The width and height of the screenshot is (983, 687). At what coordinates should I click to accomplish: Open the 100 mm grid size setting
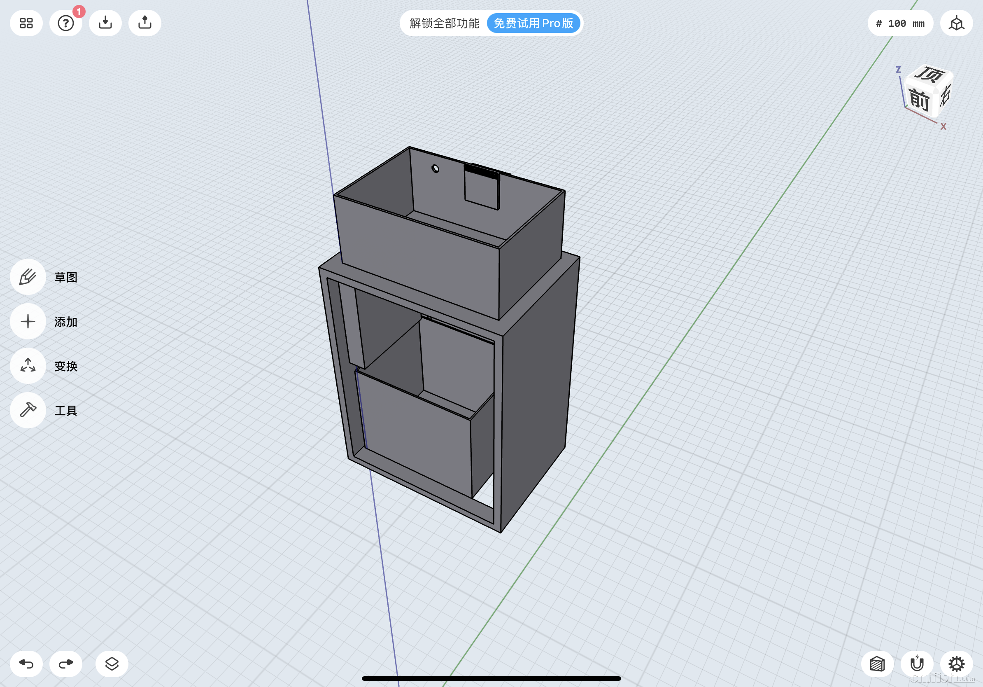[900, 23]
